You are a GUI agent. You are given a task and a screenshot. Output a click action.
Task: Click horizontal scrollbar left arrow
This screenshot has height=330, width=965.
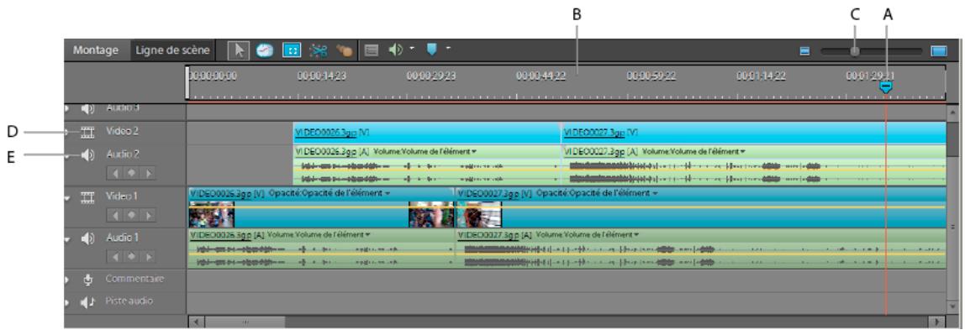[x=196, y=322]
